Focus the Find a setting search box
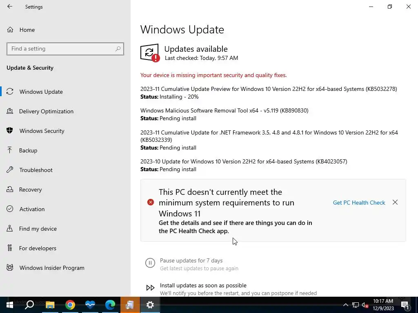This screenshot has height=313, width=418. [65, 49]
